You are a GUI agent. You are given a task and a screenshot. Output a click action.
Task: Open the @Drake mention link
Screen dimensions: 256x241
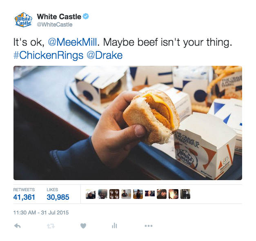click(105, 55)
